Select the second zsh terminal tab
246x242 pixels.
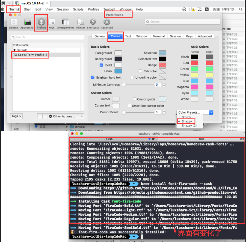pos(201,139)
